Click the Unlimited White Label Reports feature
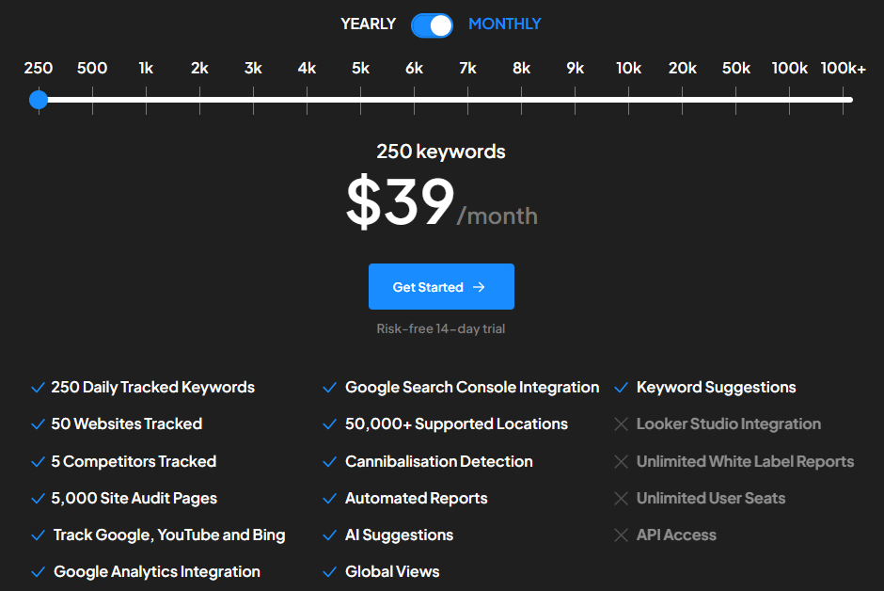The image size is (884, 591). point(745,462)
